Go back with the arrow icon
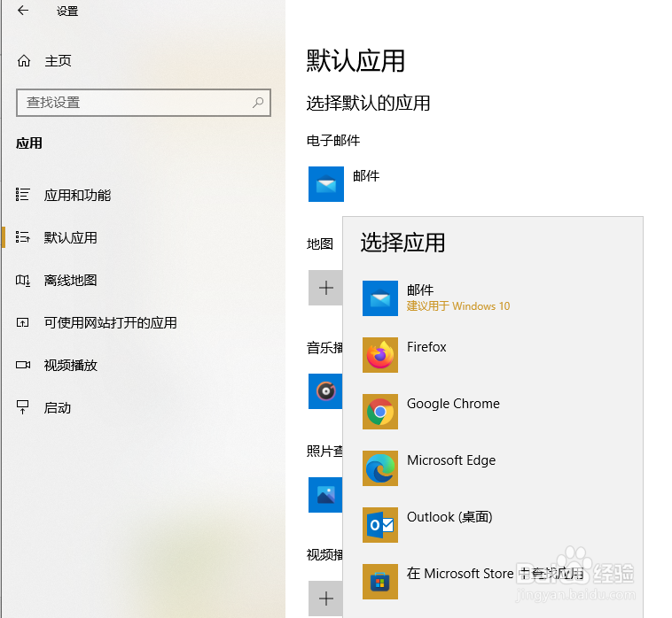This screenshot has height=618, width=672. pos(23,11)
